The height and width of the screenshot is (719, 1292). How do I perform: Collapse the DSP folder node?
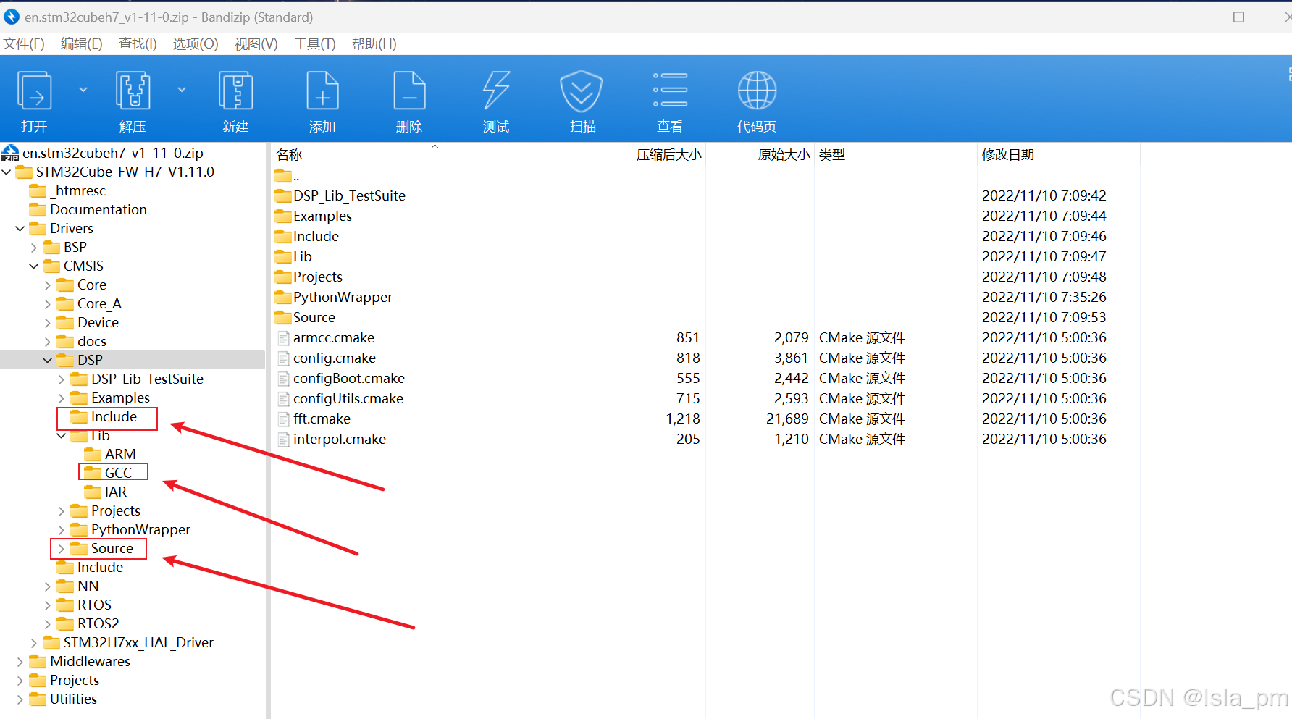pos(47,360)
